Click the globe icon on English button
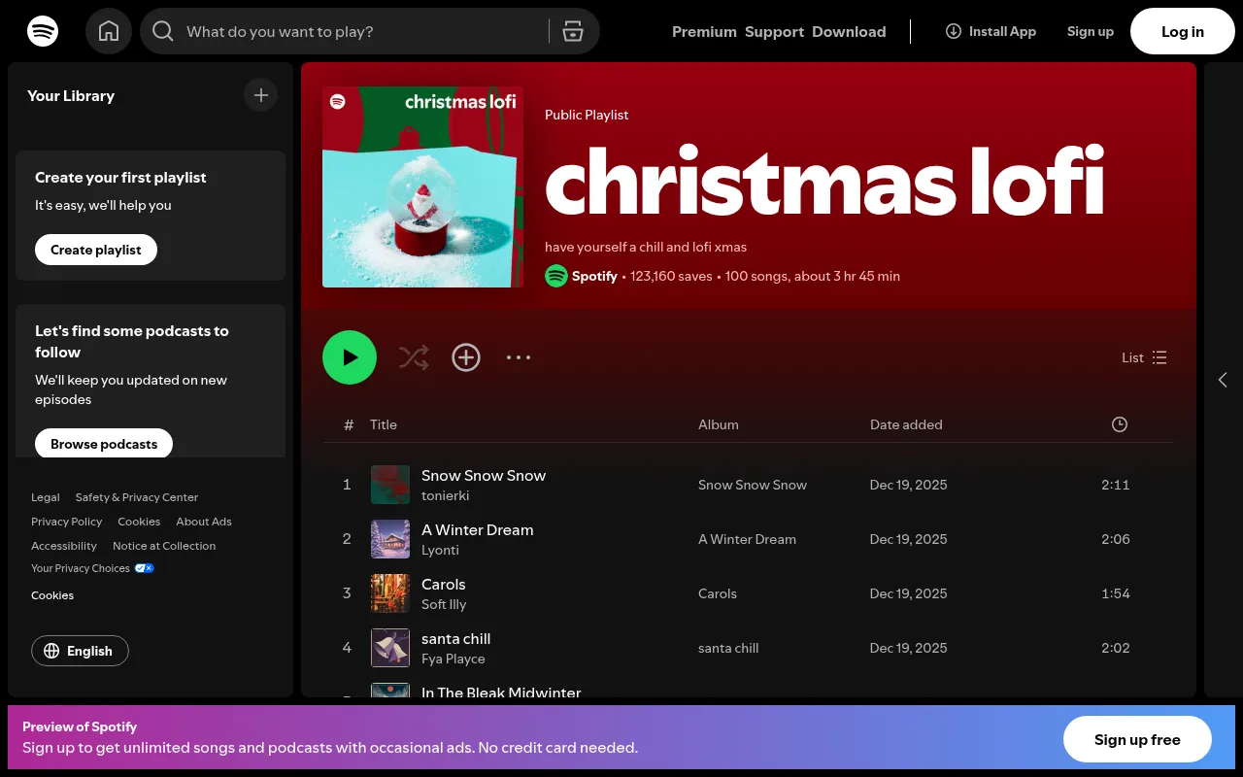 click(52, 651)
